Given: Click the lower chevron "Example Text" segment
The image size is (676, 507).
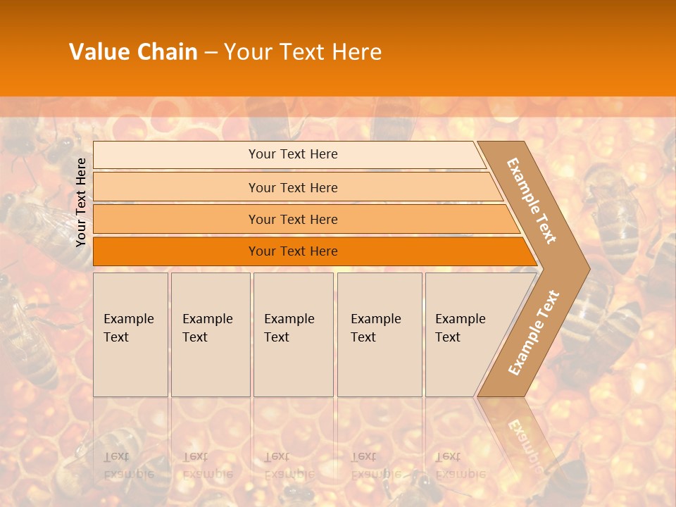Looking at the screenshot, I should click(533, 332).
